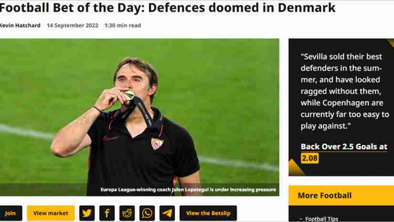Viewport: 394px width, 222px height.
Task: Click the Join button
Action: click(x=11, y=213)
